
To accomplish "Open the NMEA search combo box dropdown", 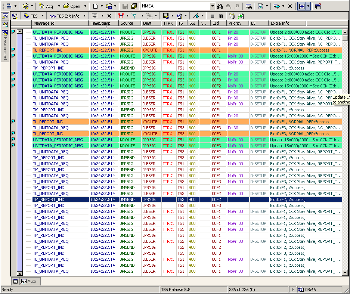I will (213, 6).
